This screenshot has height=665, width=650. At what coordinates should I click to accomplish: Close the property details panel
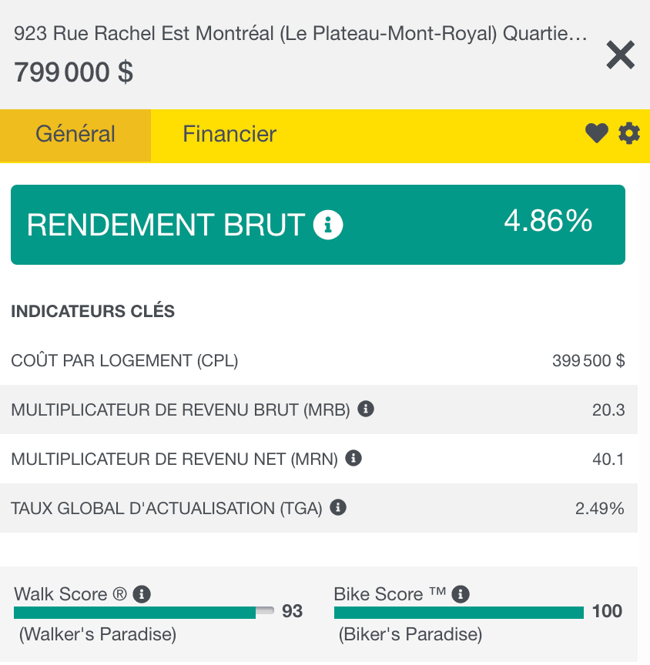tap(620, 55)
